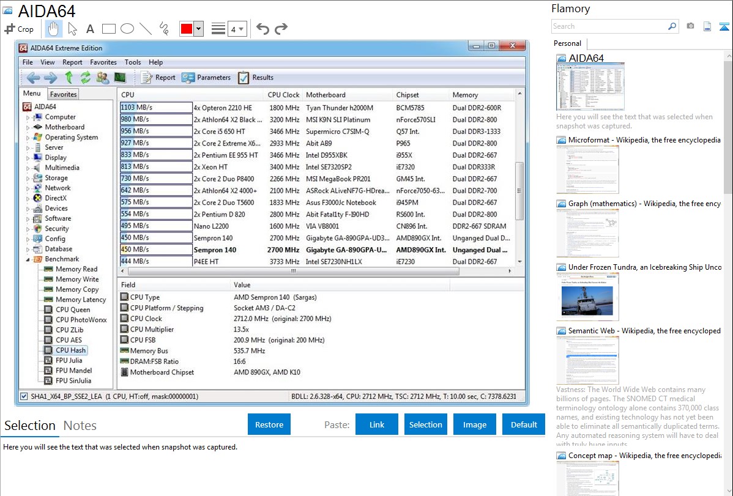Image resolution: width=733 pixels, height=496 pixels.
Task: Click the page icon beside the camera
Action: tap(707, 26)
